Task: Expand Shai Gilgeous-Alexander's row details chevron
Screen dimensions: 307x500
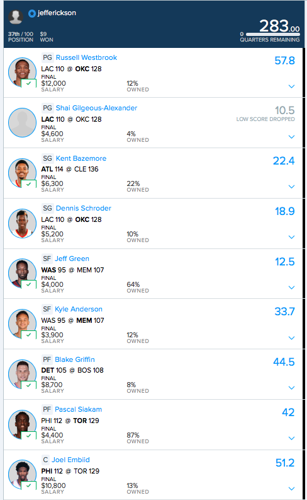Action: (x=291, y=137)
